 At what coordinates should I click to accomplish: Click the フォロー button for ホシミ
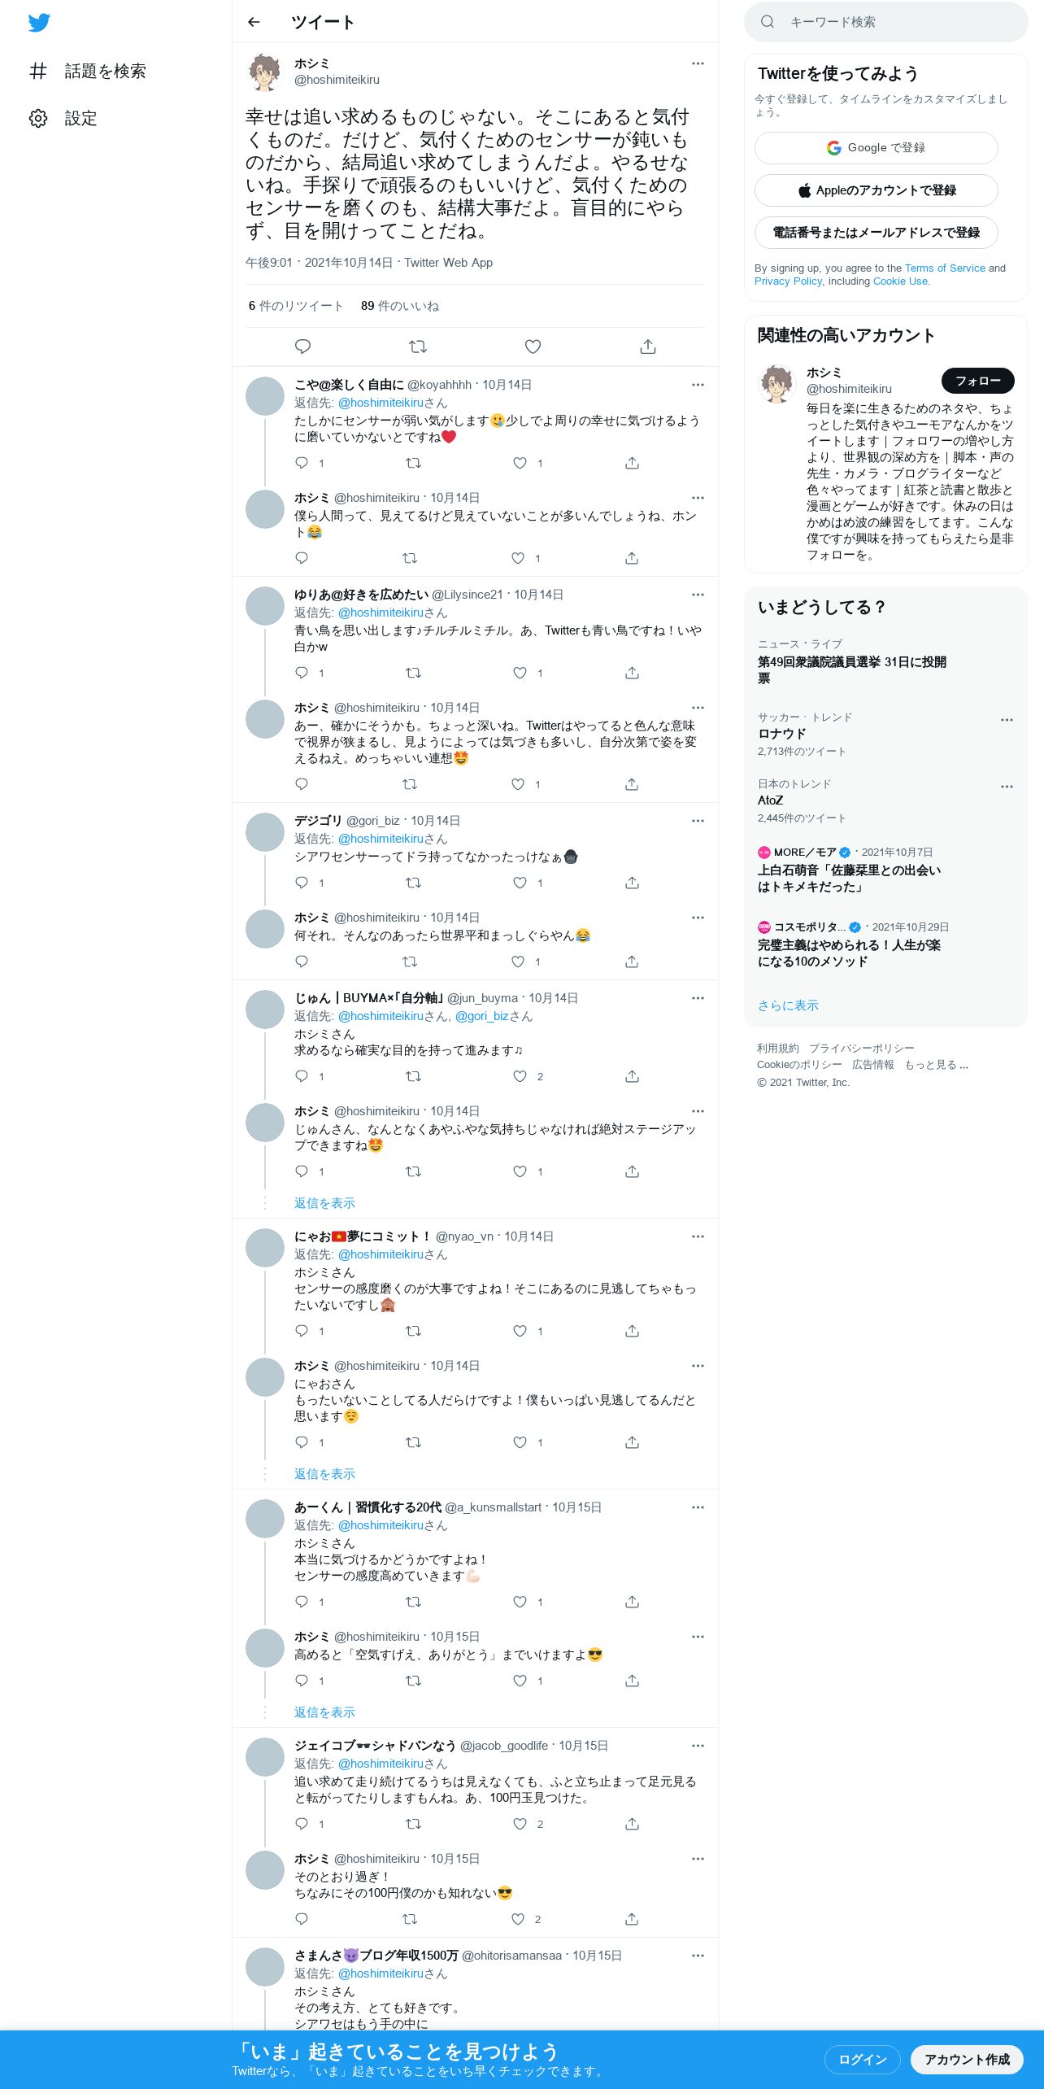click(978, 381)
